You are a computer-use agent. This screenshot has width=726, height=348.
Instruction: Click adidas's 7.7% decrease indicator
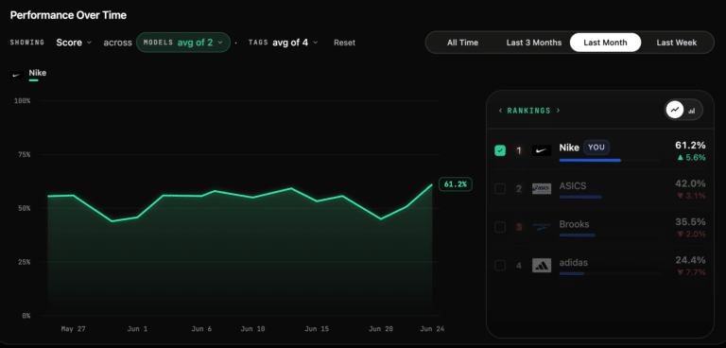691,272
